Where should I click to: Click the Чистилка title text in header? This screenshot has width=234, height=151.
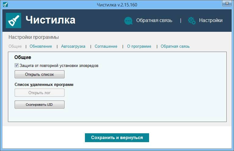(x=50, y=20)
